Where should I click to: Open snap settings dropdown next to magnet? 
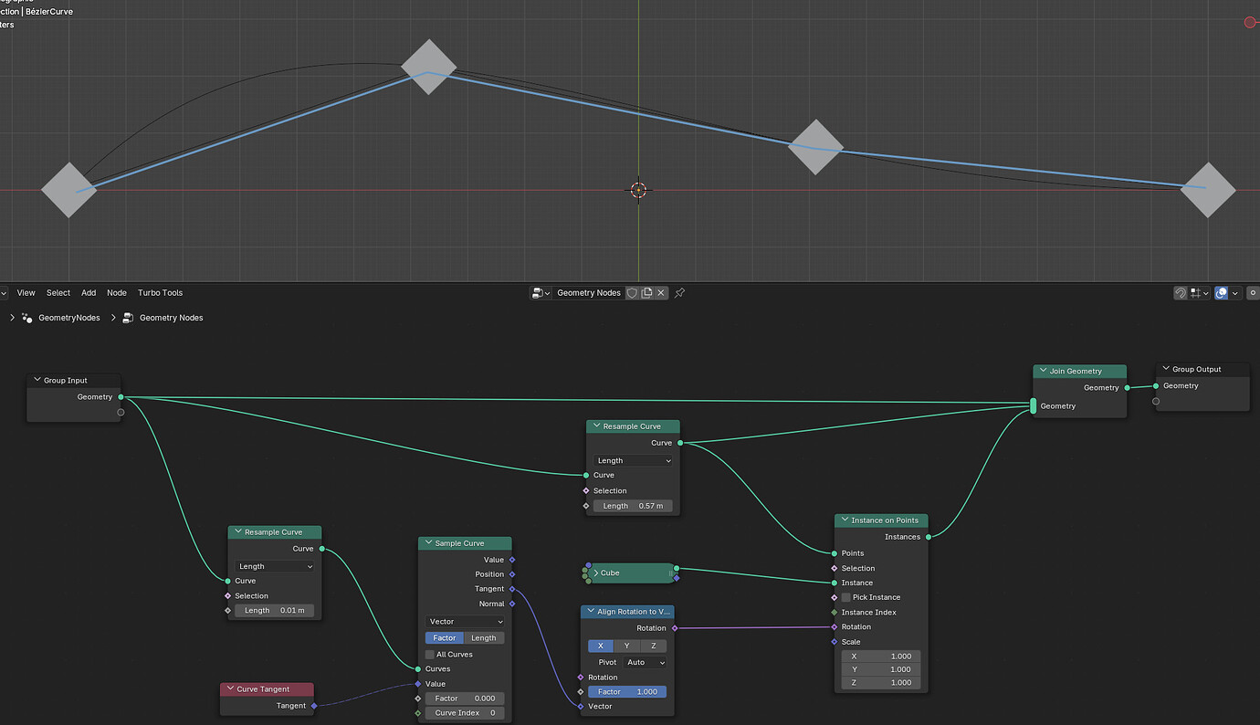1199,293
